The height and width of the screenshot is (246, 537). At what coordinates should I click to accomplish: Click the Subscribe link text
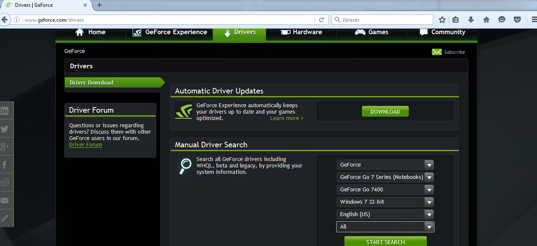pyautogui.click(x=454, y=52)
